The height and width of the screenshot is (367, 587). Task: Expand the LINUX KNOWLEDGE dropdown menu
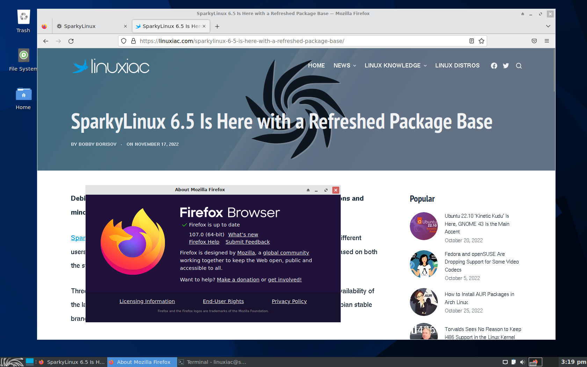[396, 66]
